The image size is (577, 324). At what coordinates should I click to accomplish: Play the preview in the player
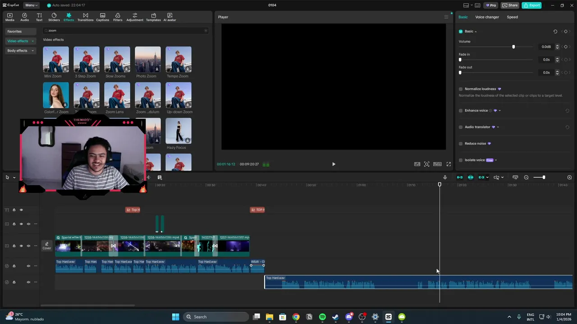334,164
